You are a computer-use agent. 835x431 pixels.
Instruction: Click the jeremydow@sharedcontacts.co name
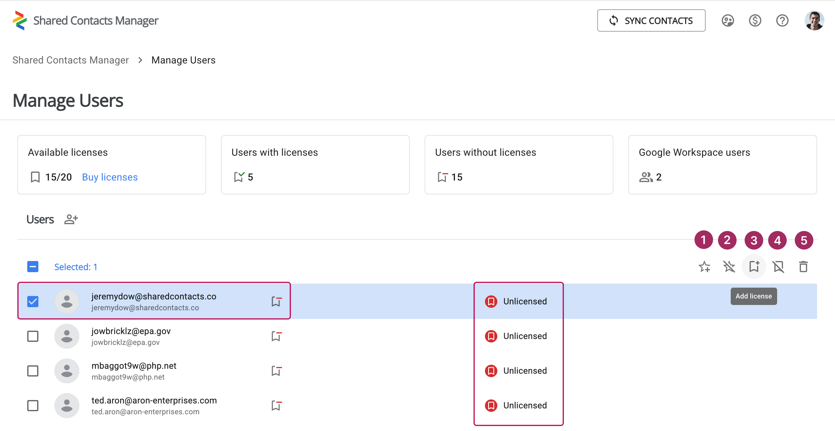point(154,296)
